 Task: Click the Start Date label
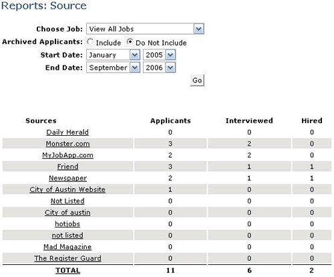[x=61, y=55]
